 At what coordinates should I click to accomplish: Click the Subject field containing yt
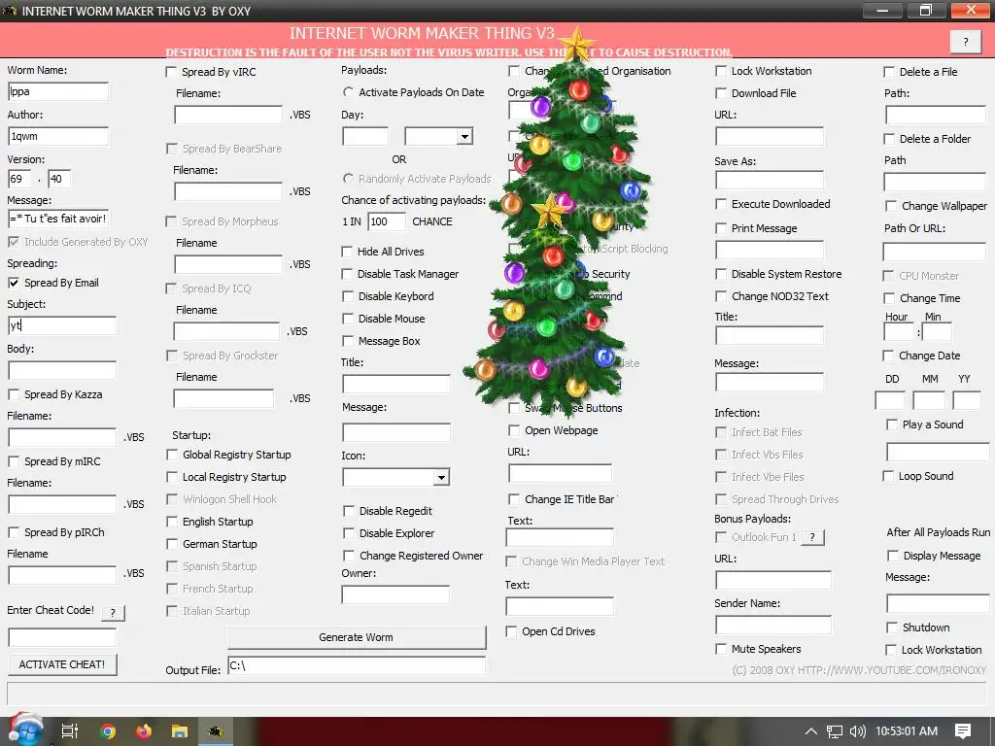[x=62, y=325]
